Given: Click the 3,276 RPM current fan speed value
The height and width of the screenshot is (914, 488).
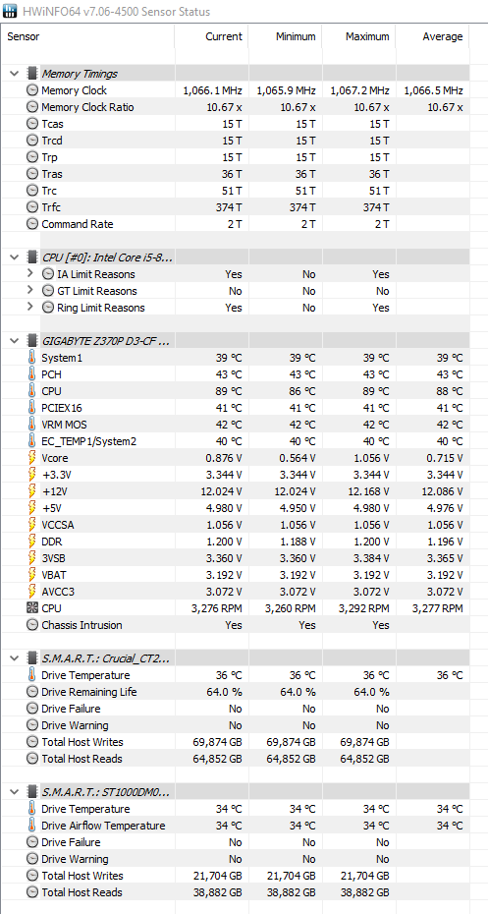Looking at the screenshot, I should (x=217, y=608).
